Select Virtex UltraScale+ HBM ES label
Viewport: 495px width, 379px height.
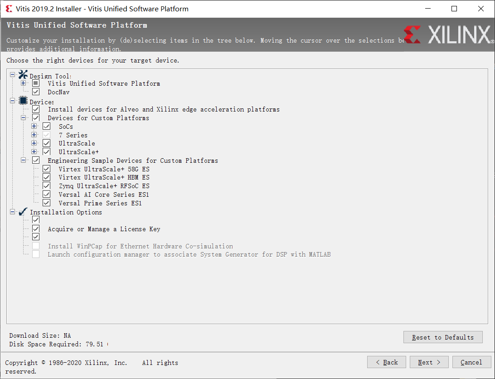click(x=104, y=178)
